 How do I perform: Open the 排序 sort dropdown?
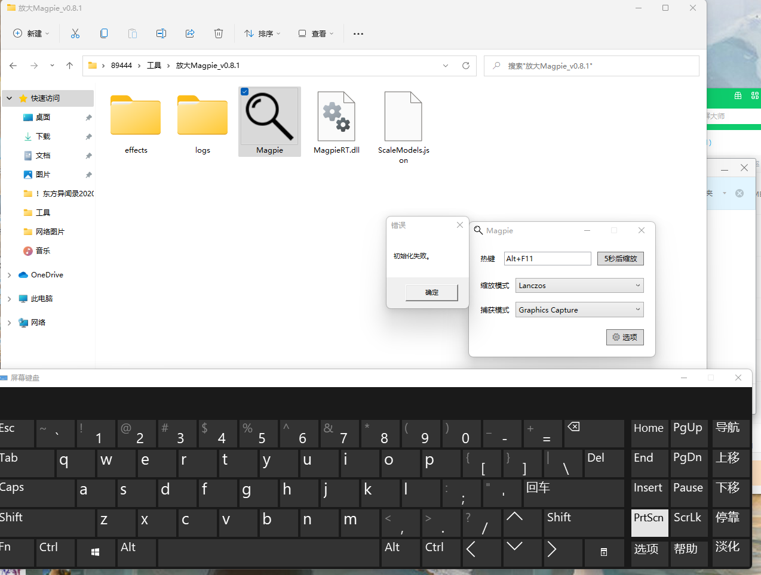[x=262, y=33]
